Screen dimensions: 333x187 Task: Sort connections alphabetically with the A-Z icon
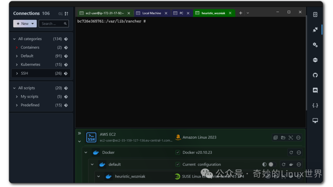[x=67, y=14]
